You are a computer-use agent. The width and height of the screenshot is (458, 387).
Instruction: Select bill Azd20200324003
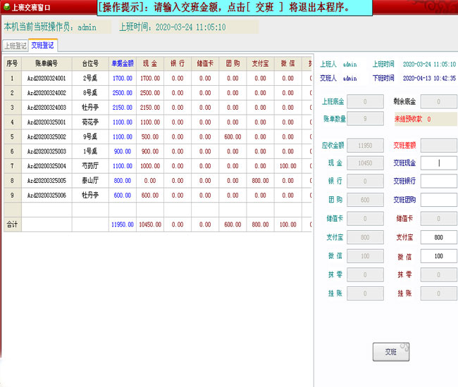click(x=47, y=108)
